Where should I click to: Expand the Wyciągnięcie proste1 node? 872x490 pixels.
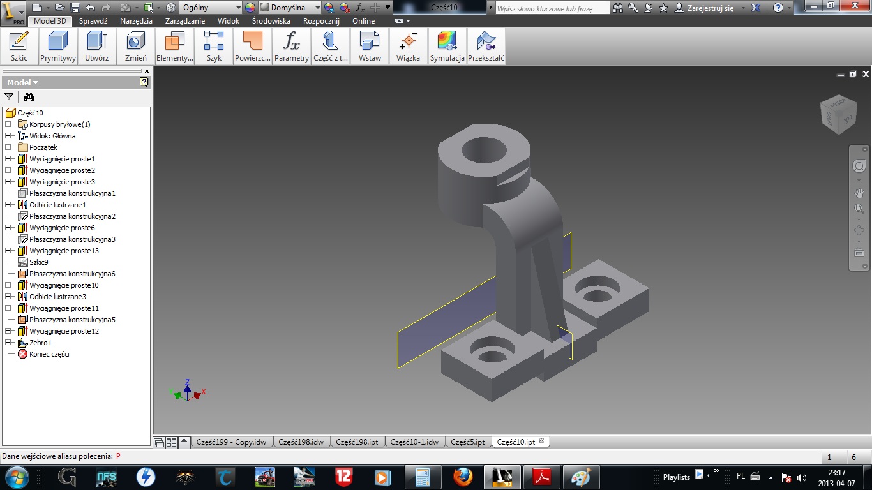coord(8,159)
